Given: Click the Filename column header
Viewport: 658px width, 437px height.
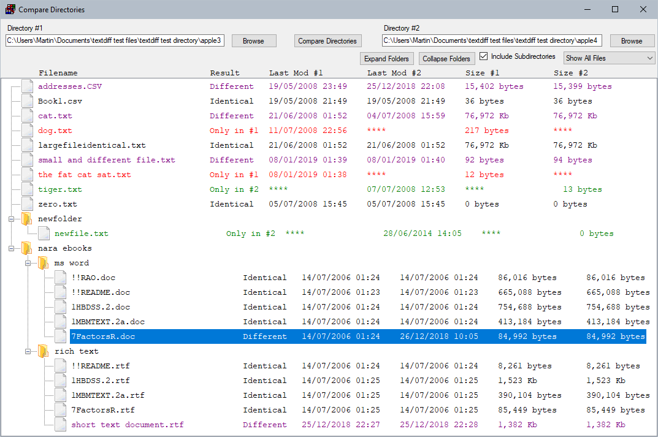Looking at the screenshot, I should 58,72.
